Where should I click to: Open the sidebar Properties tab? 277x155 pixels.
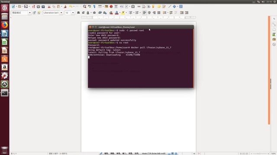pos(274,24)
